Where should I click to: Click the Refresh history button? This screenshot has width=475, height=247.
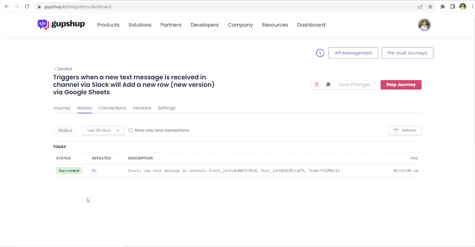[405, 130]
